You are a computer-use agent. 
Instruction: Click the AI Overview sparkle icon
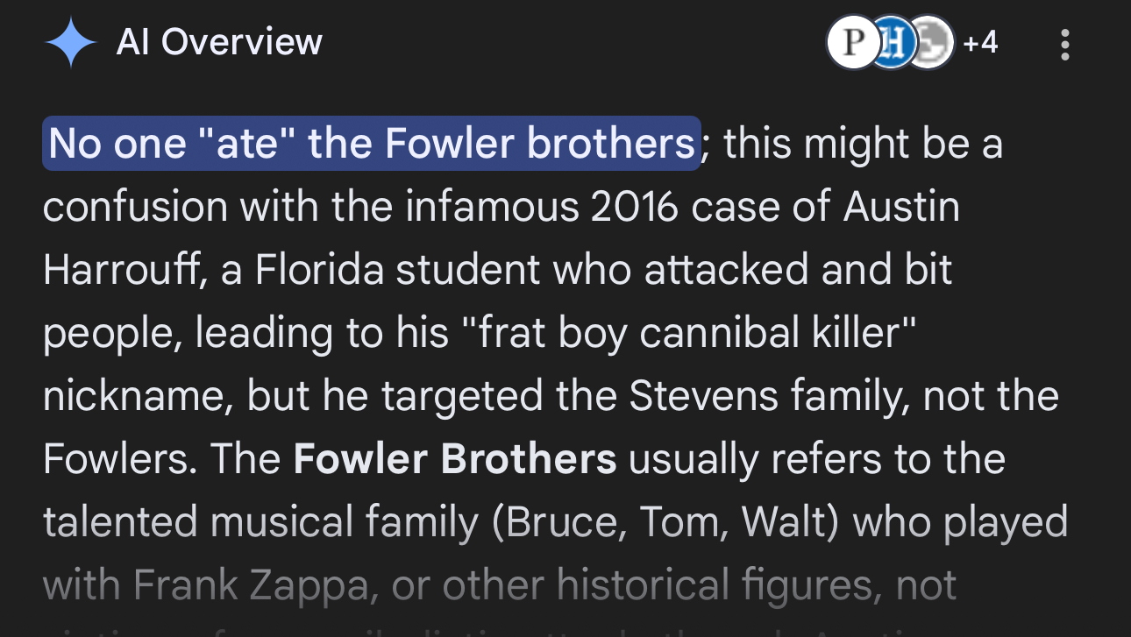pos(70,43)
